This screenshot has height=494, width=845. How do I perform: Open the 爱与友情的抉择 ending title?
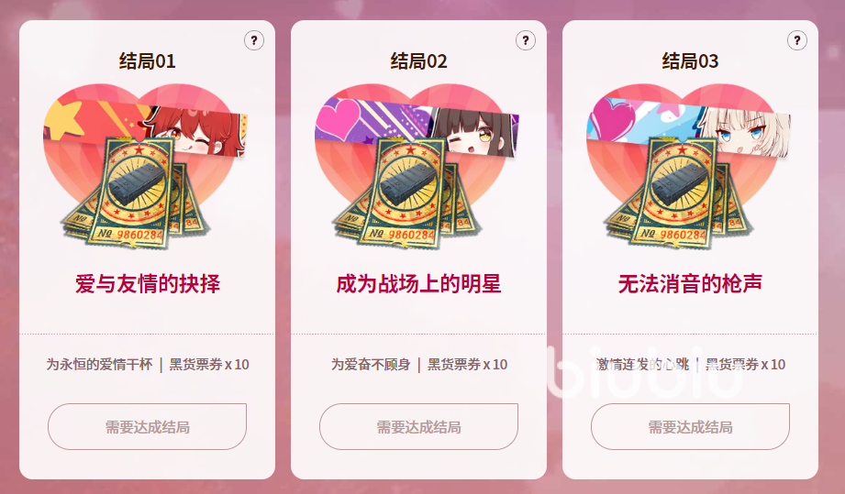click(x=148, y=284)
